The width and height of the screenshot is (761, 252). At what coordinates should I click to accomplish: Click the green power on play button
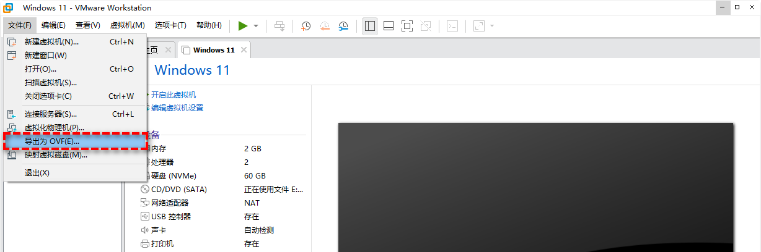click(x=243, y=26)
